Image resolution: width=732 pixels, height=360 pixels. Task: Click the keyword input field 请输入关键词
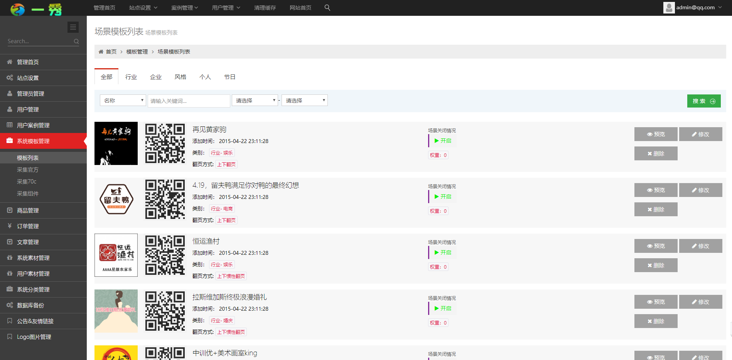(x=189, y=101)
